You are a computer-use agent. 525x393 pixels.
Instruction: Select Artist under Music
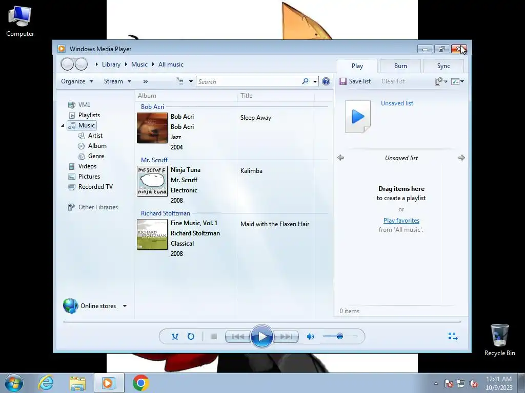(x=90, y=136)
